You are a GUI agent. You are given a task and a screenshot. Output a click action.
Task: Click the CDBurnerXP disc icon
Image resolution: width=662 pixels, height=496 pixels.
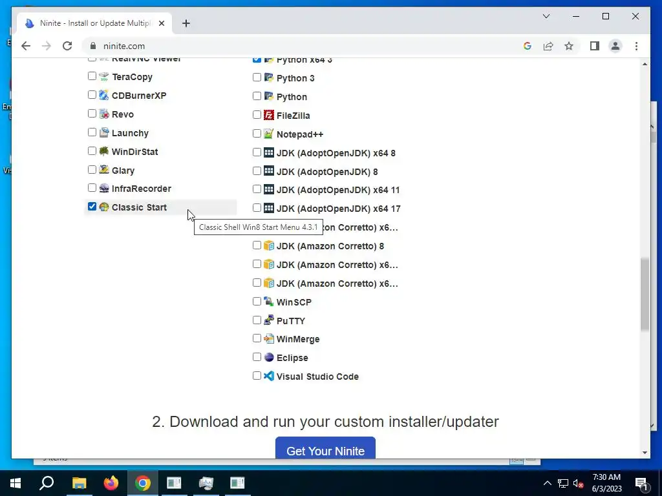pos(104,95)
